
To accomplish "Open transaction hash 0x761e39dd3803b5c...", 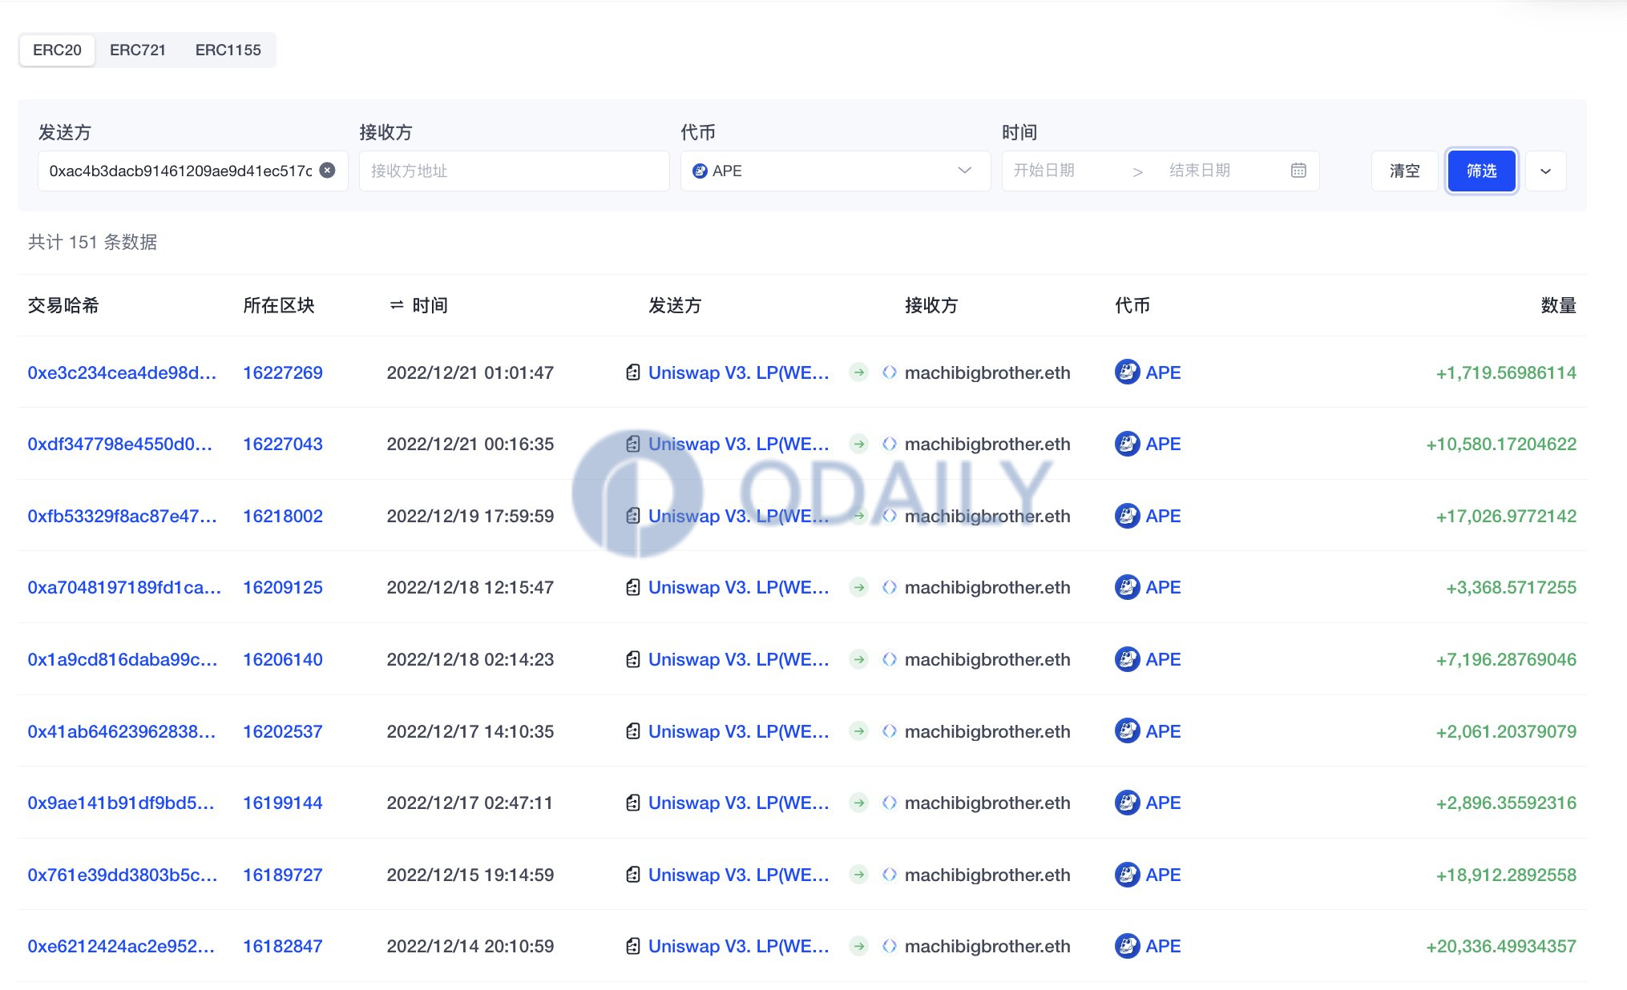I will (123, 875).
